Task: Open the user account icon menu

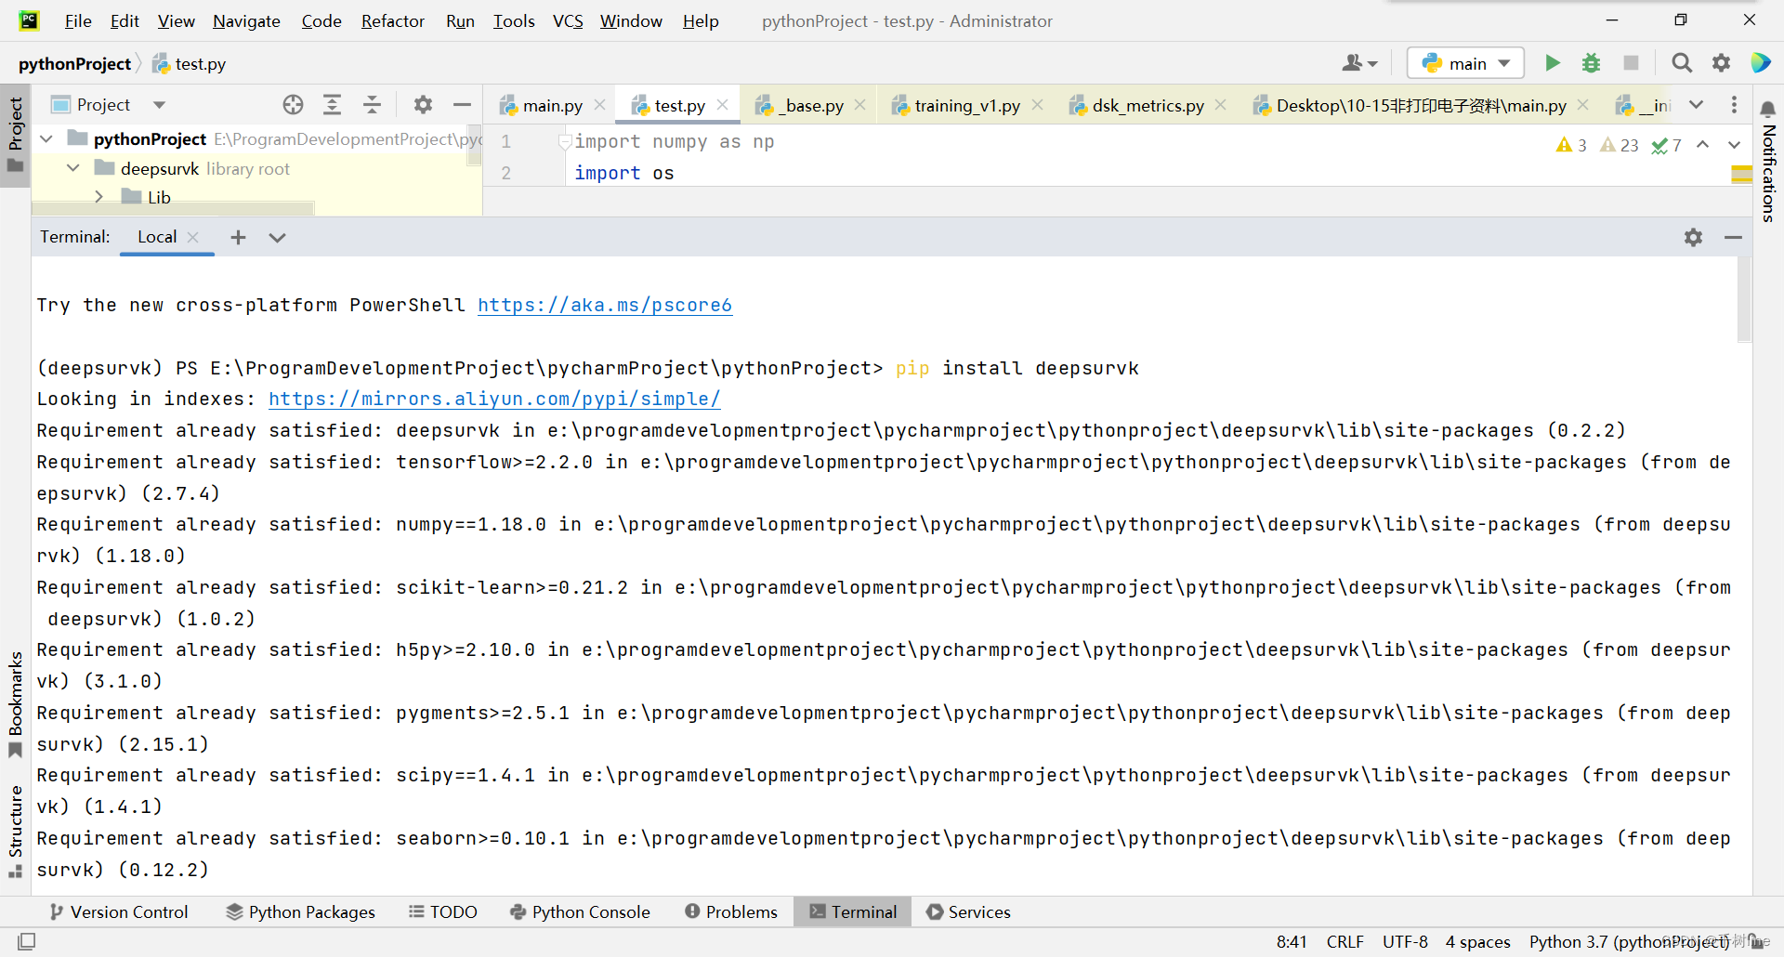Action: (1359, 63)
